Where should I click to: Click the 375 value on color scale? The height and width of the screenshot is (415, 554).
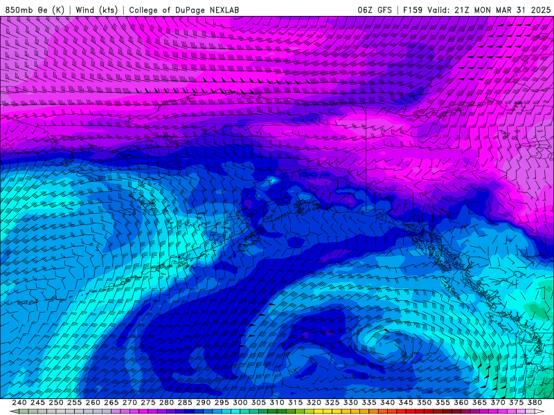coord(516,403)
